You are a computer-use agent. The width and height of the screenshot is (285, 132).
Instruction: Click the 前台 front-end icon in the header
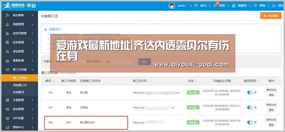click(196, 5)
